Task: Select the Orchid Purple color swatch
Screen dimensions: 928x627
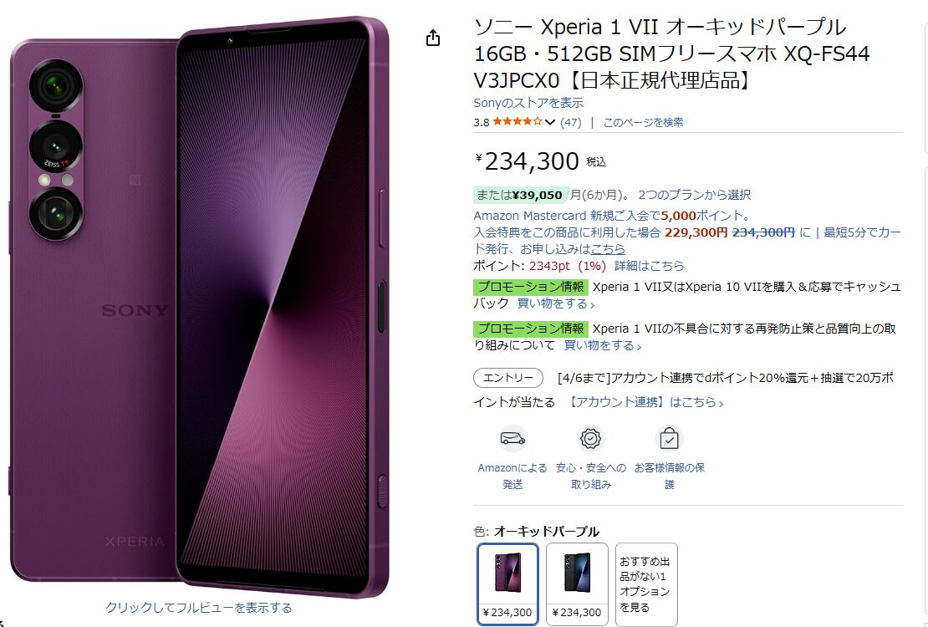Action: click(507, 584)
